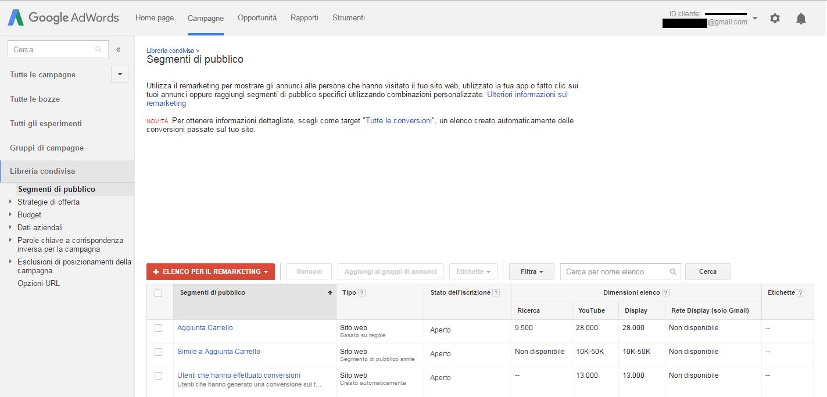Screen dimensions: 827x397
Task: Open account settings via the gear icon
Action: point(775,18)
